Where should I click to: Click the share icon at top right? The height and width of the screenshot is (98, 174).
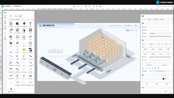(x=158, y=6)
